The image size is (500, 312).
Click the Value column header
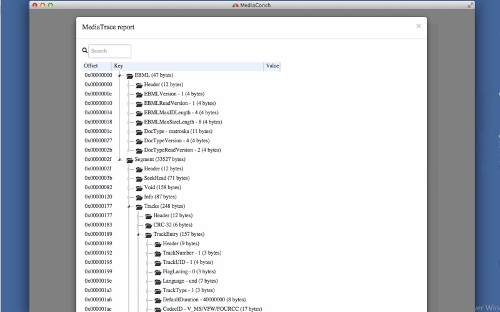[x=272, y=66]
